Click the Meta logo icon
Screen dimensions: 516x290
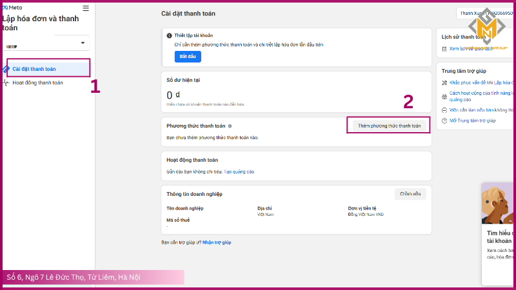click(6, 8)
